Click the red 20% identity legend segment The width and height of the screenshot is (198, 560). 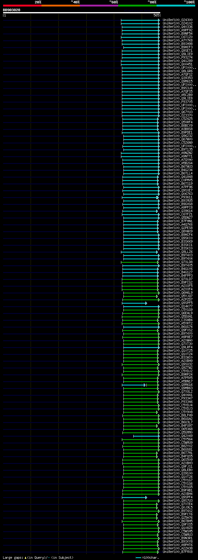point(22,6)
